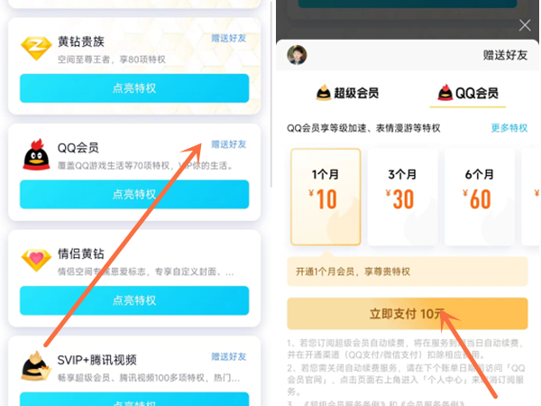Click the QQ会员 penguin icon
This screenshot has height=406, width=541.
click(36, 154)
